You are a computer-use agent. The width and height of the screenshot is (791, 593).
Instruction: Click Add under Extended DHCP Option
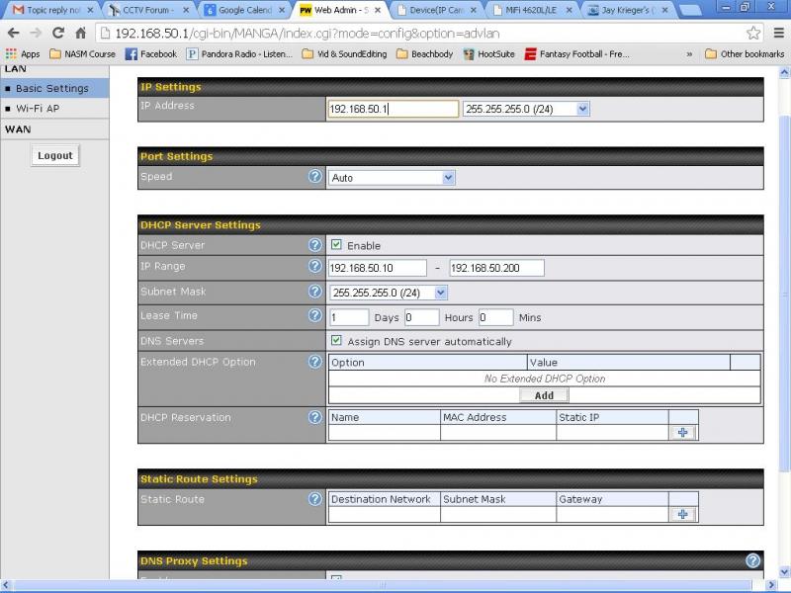(x=544, y=395)
